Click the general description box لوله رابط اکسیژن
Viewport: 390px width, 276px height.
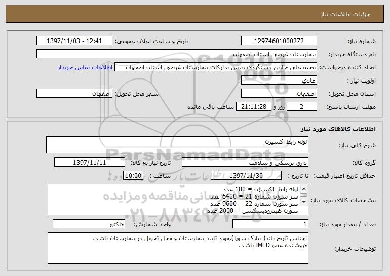[x=177, y=145]
